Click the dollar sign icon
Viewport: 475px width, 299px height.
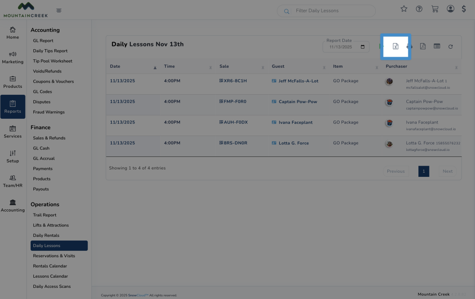point(463,9)
